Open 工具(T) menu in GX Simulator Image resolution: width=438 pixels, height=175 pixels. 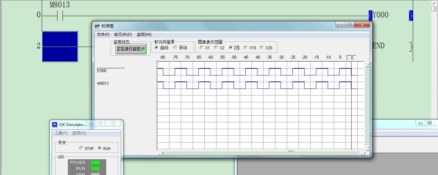tap(61, 133)
